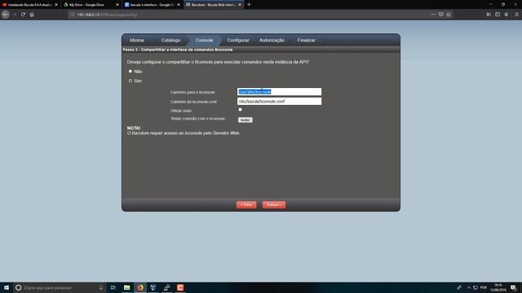522x293 pixels.
Task: Reload the page with the refresh icon
Action: click(x=23, y=15)
